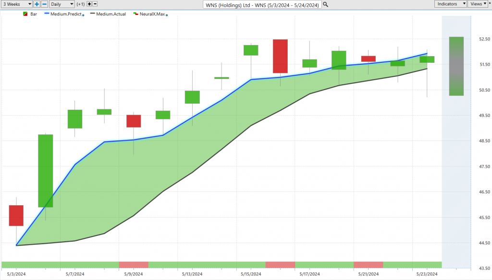Click the magnifying glass search icon
The width and height of the screenshot is (492, 280).
coord(325,4)
